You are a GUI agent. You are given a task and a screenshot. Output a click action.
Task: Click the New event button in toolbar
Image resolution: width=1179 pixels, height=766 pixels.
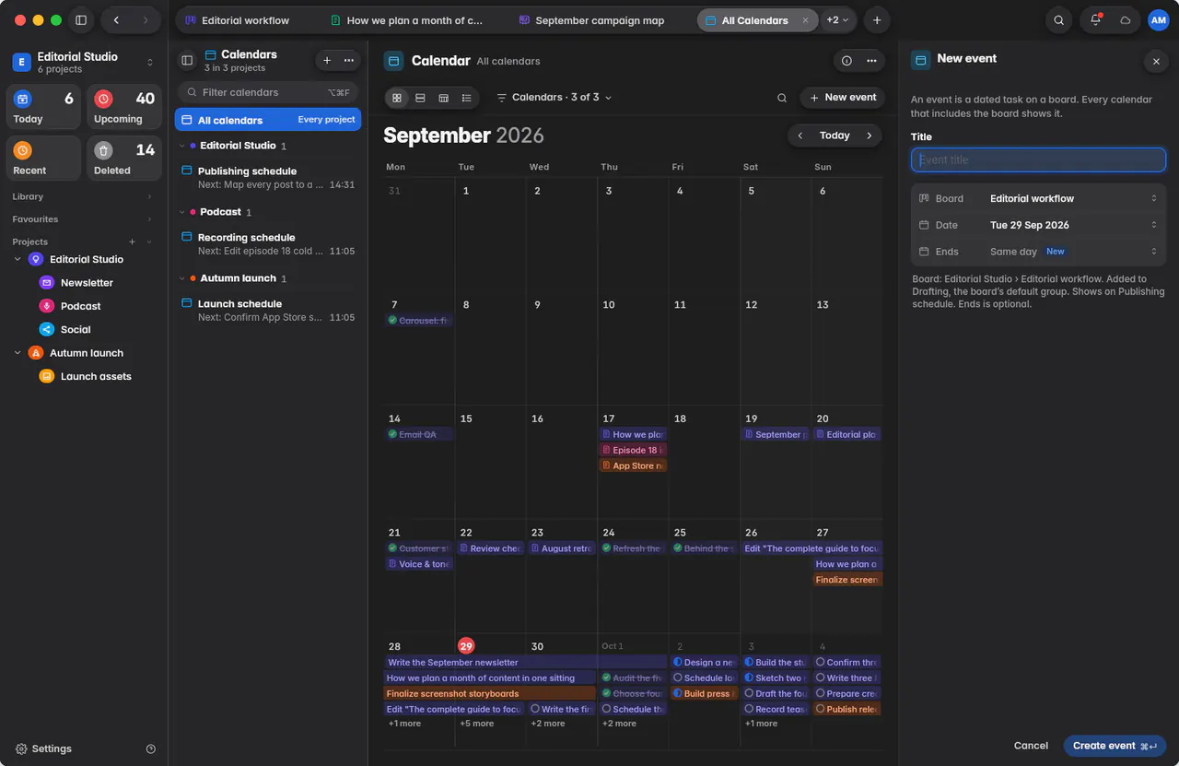point(843,98)
